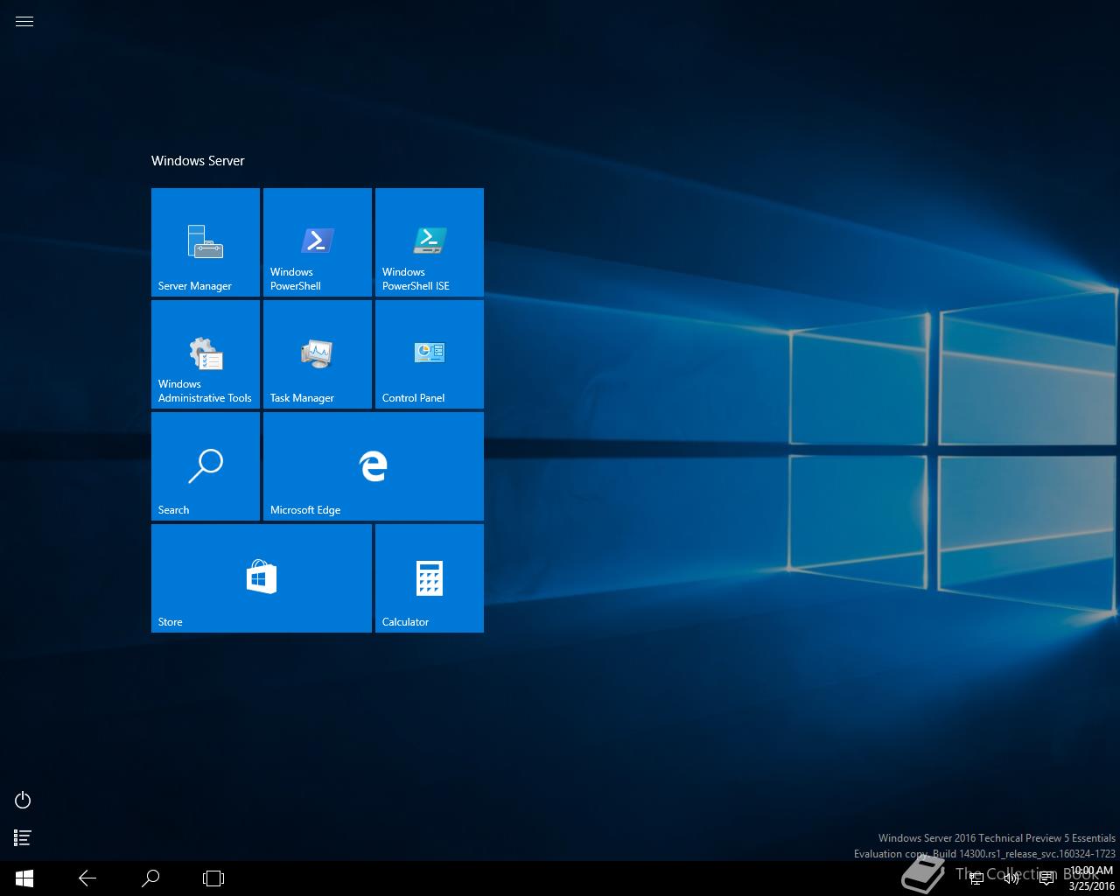Click the taskbar Back arrow
Image resolution: width=1120 pixels, height=896 pixels.
point(87,878)
